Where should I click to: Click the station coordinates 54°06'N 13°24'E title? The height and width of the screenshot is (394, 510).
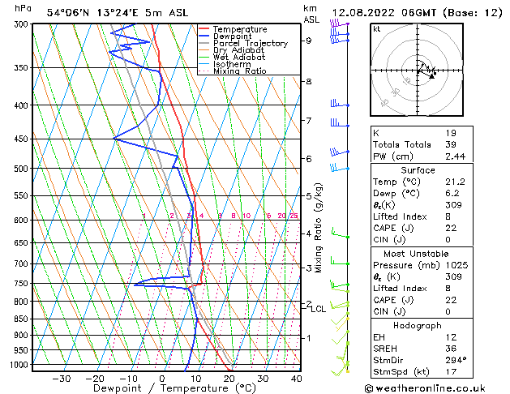[x=118, y=13]
